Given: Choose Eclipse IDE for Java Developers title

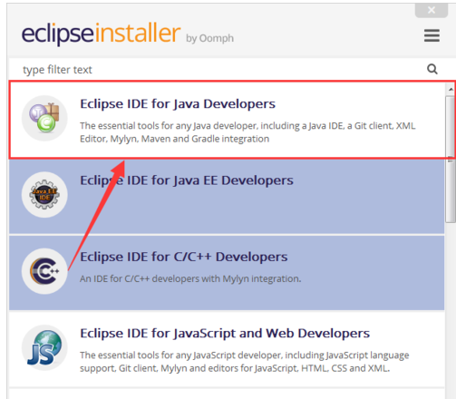Looking at the screenshot, I should click(178, 103).
